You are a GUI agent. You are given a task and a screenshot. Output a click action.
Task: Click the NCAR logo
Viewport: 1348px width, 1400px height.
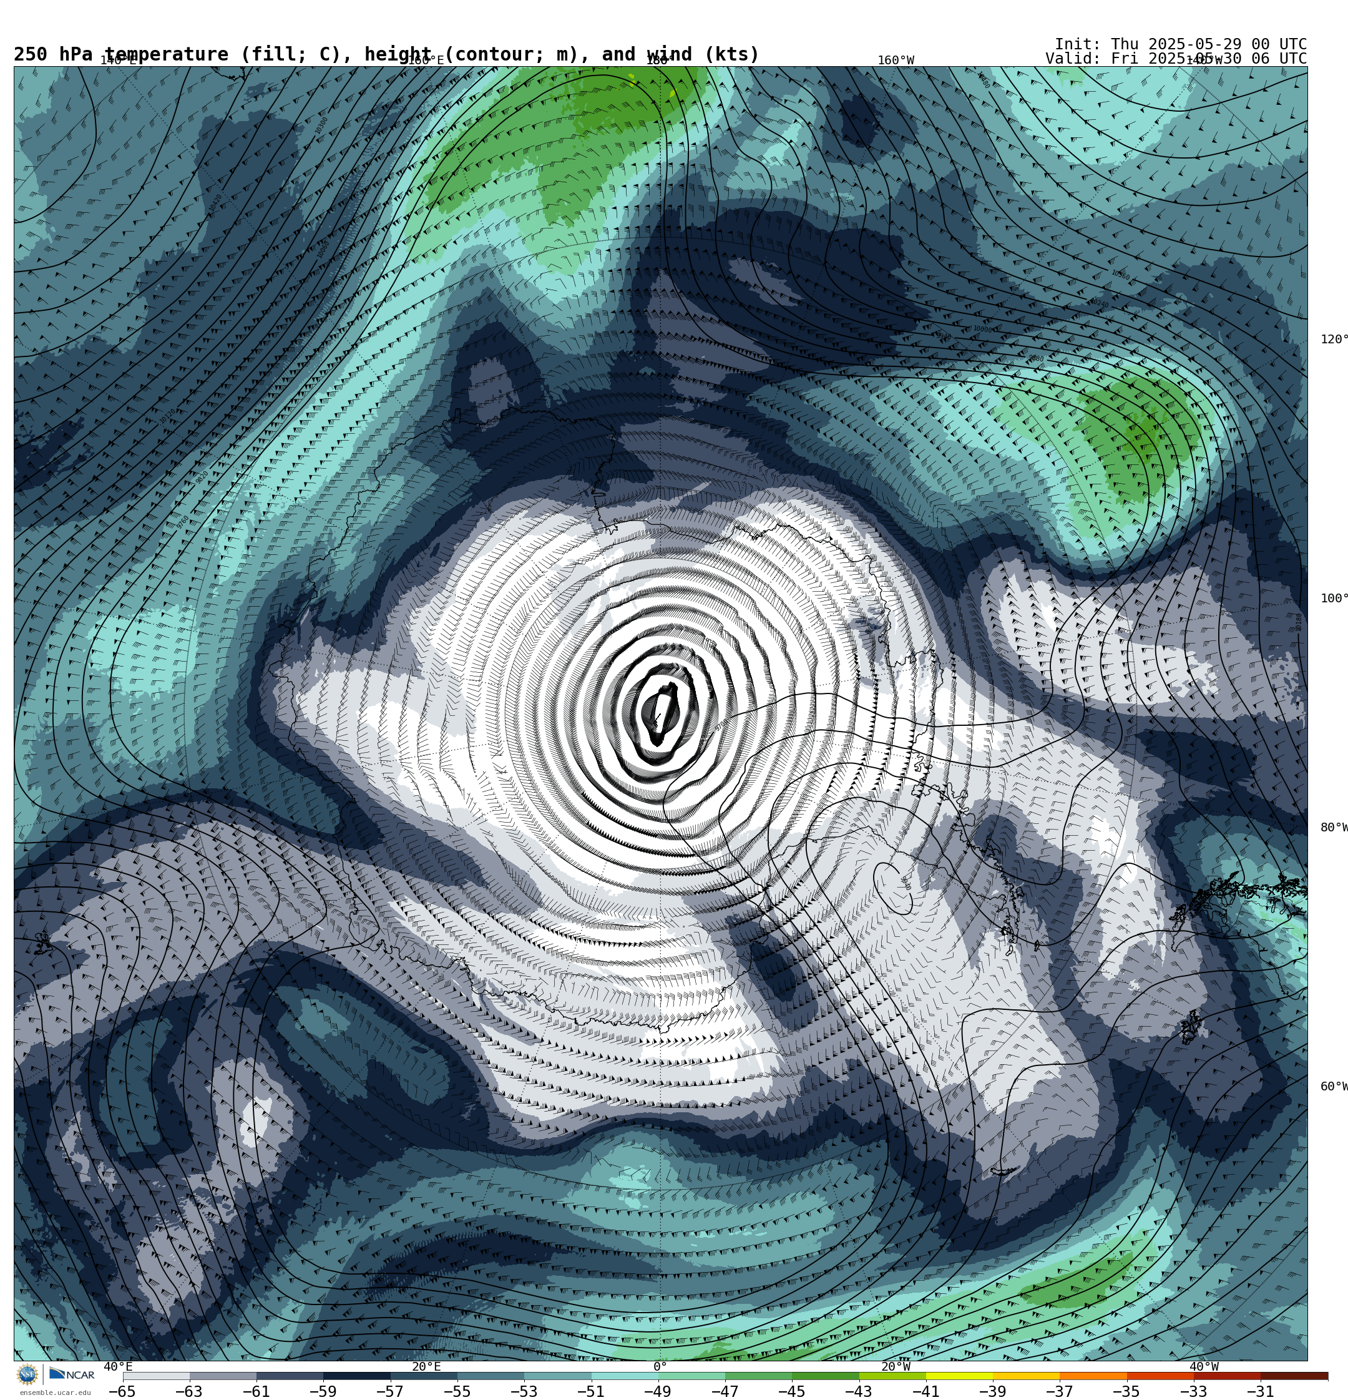[x=71, y=1374]
